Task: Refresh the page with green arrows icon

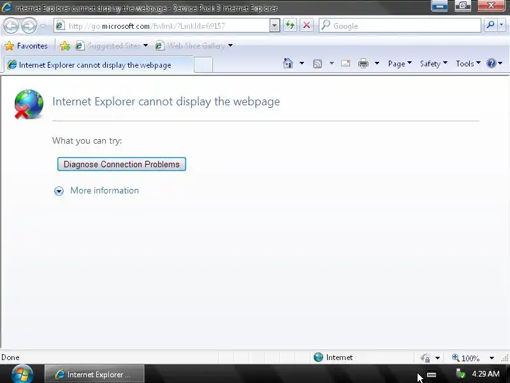Action: (290, 26)
